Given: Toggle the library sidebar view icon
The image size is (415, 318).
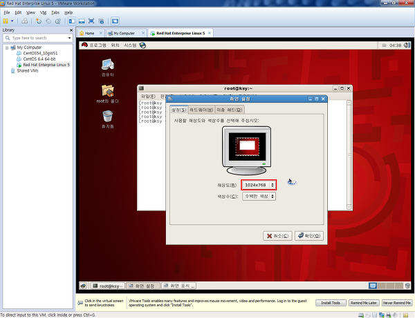Looking at the screenshot, I should tap(72, 21).
